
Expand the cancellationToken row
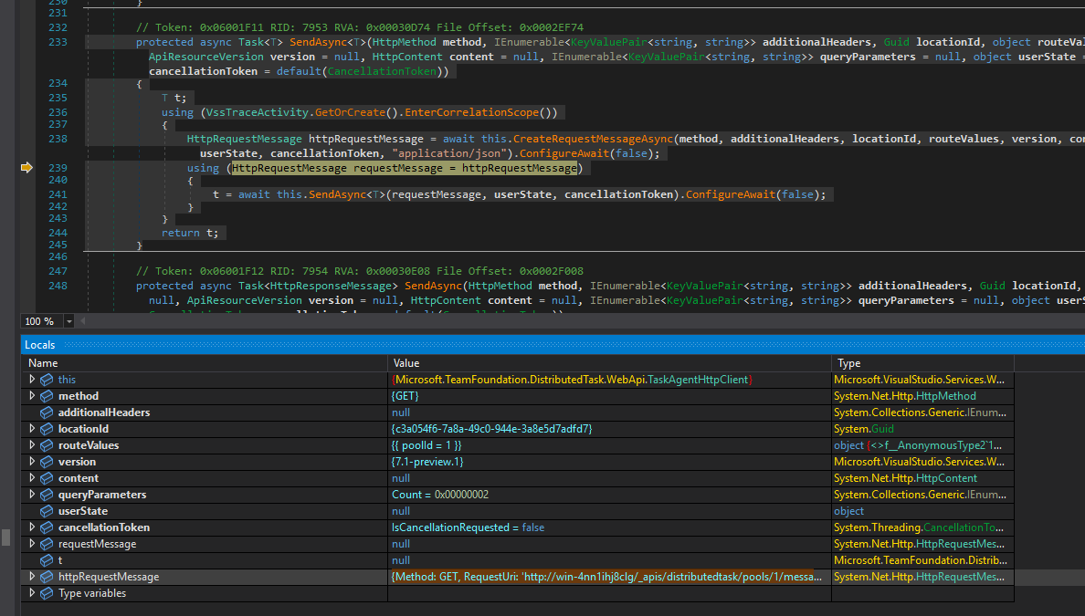point(32,527)
